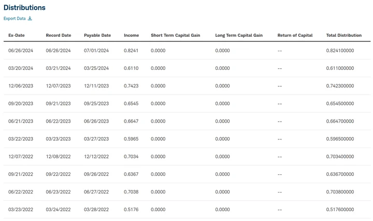
Task: Select the Return of Capital header
Action: (295, 35)
